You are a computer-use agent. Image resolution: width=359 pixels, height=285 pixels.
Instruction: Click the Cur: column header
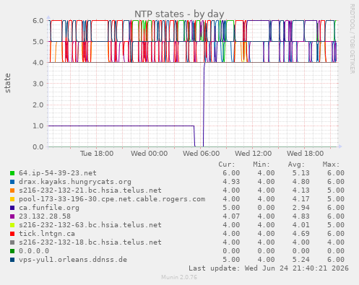coord(227,165)
